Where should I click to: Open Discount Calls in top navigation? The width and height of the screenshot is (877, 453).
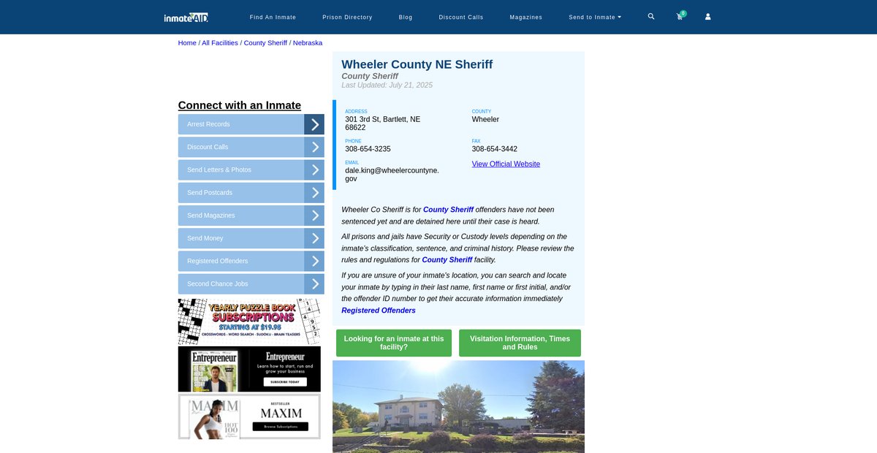[461, 17]
